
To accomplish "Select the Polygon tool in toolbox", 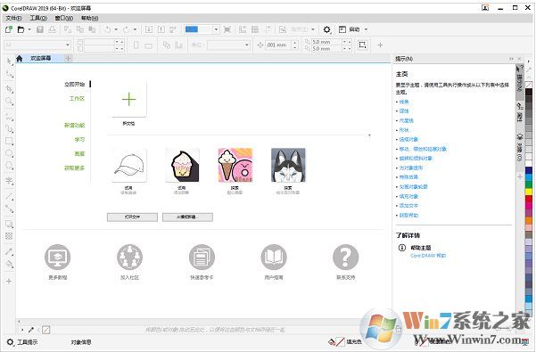I will pyautogui.click(x=9, y=166).
